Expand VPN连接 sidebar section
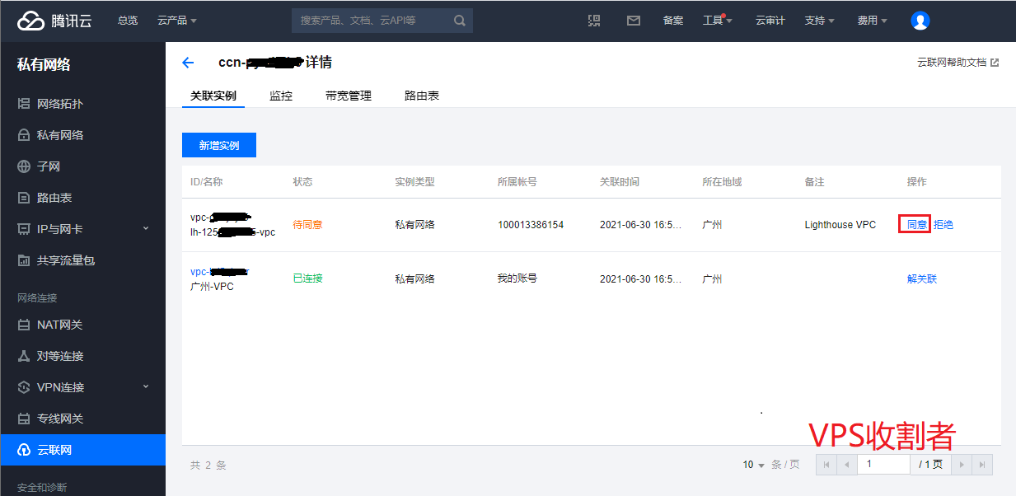 pos(146,387)
